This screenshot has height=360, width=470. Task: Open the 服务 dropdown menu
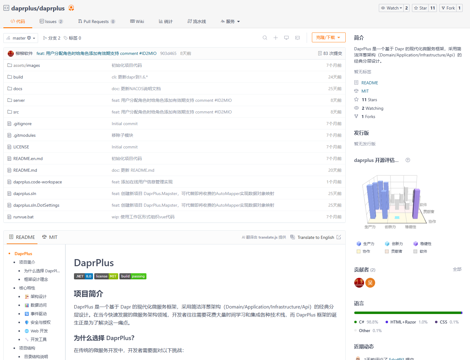(230, 21)
